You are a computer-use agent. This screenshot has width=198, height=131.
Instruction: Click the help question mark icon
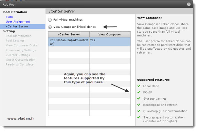(189, 4)
